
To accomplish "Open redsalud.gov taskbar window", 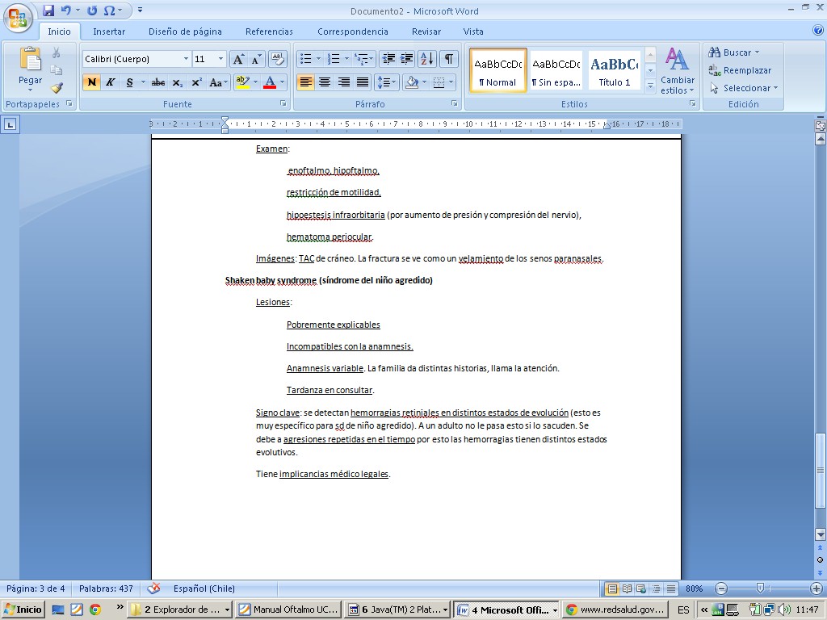I will pyautogui.click(x=615, y=610).
